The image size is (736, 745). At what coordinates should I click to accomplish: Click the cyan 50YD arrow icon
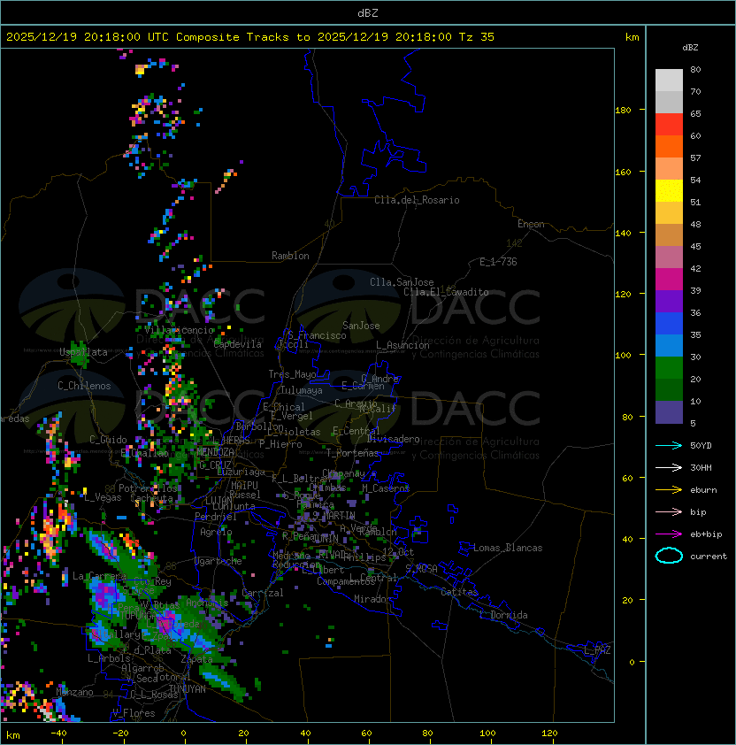pos(669,445)
